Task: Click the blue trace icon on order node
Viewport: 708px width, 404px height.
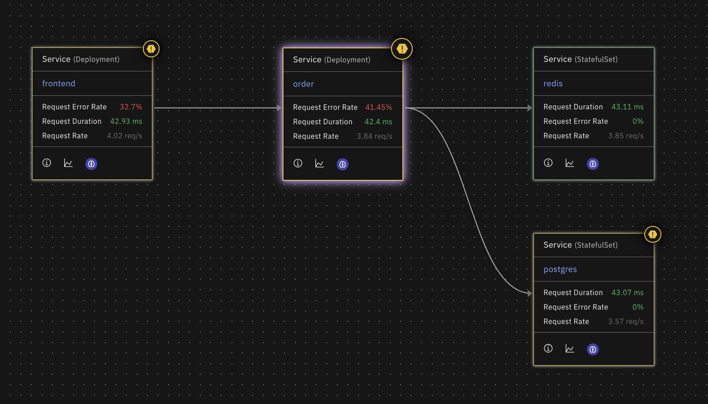Action: [342, 164]
